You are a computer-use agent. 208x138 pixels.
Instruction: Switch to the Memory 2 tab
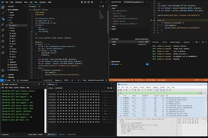62,134
